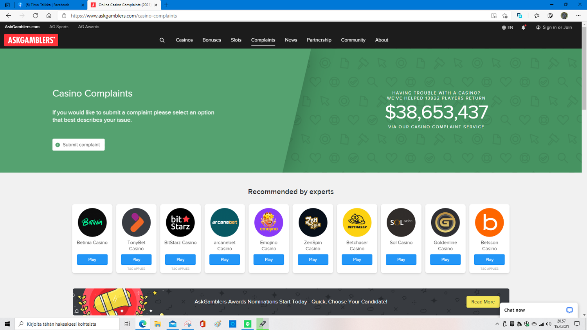587x330 pixels.
Task: Click the Betsson Casino logo
Action: point(489,222)
